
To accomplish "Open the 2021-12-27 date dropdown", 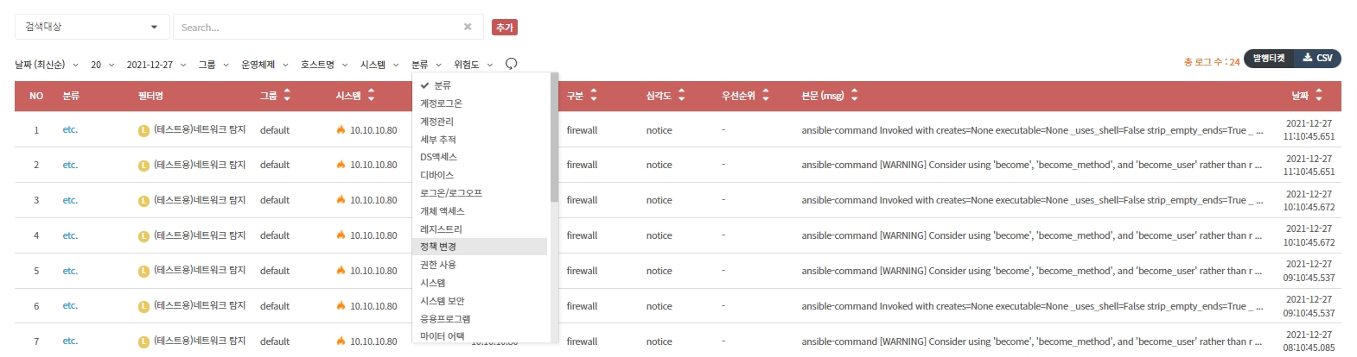I will click(156, 65).
